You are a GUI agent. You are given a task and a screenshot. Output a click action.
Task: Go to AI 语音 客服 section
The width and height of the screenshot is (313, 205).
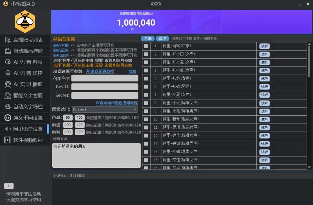pos(25,62)
